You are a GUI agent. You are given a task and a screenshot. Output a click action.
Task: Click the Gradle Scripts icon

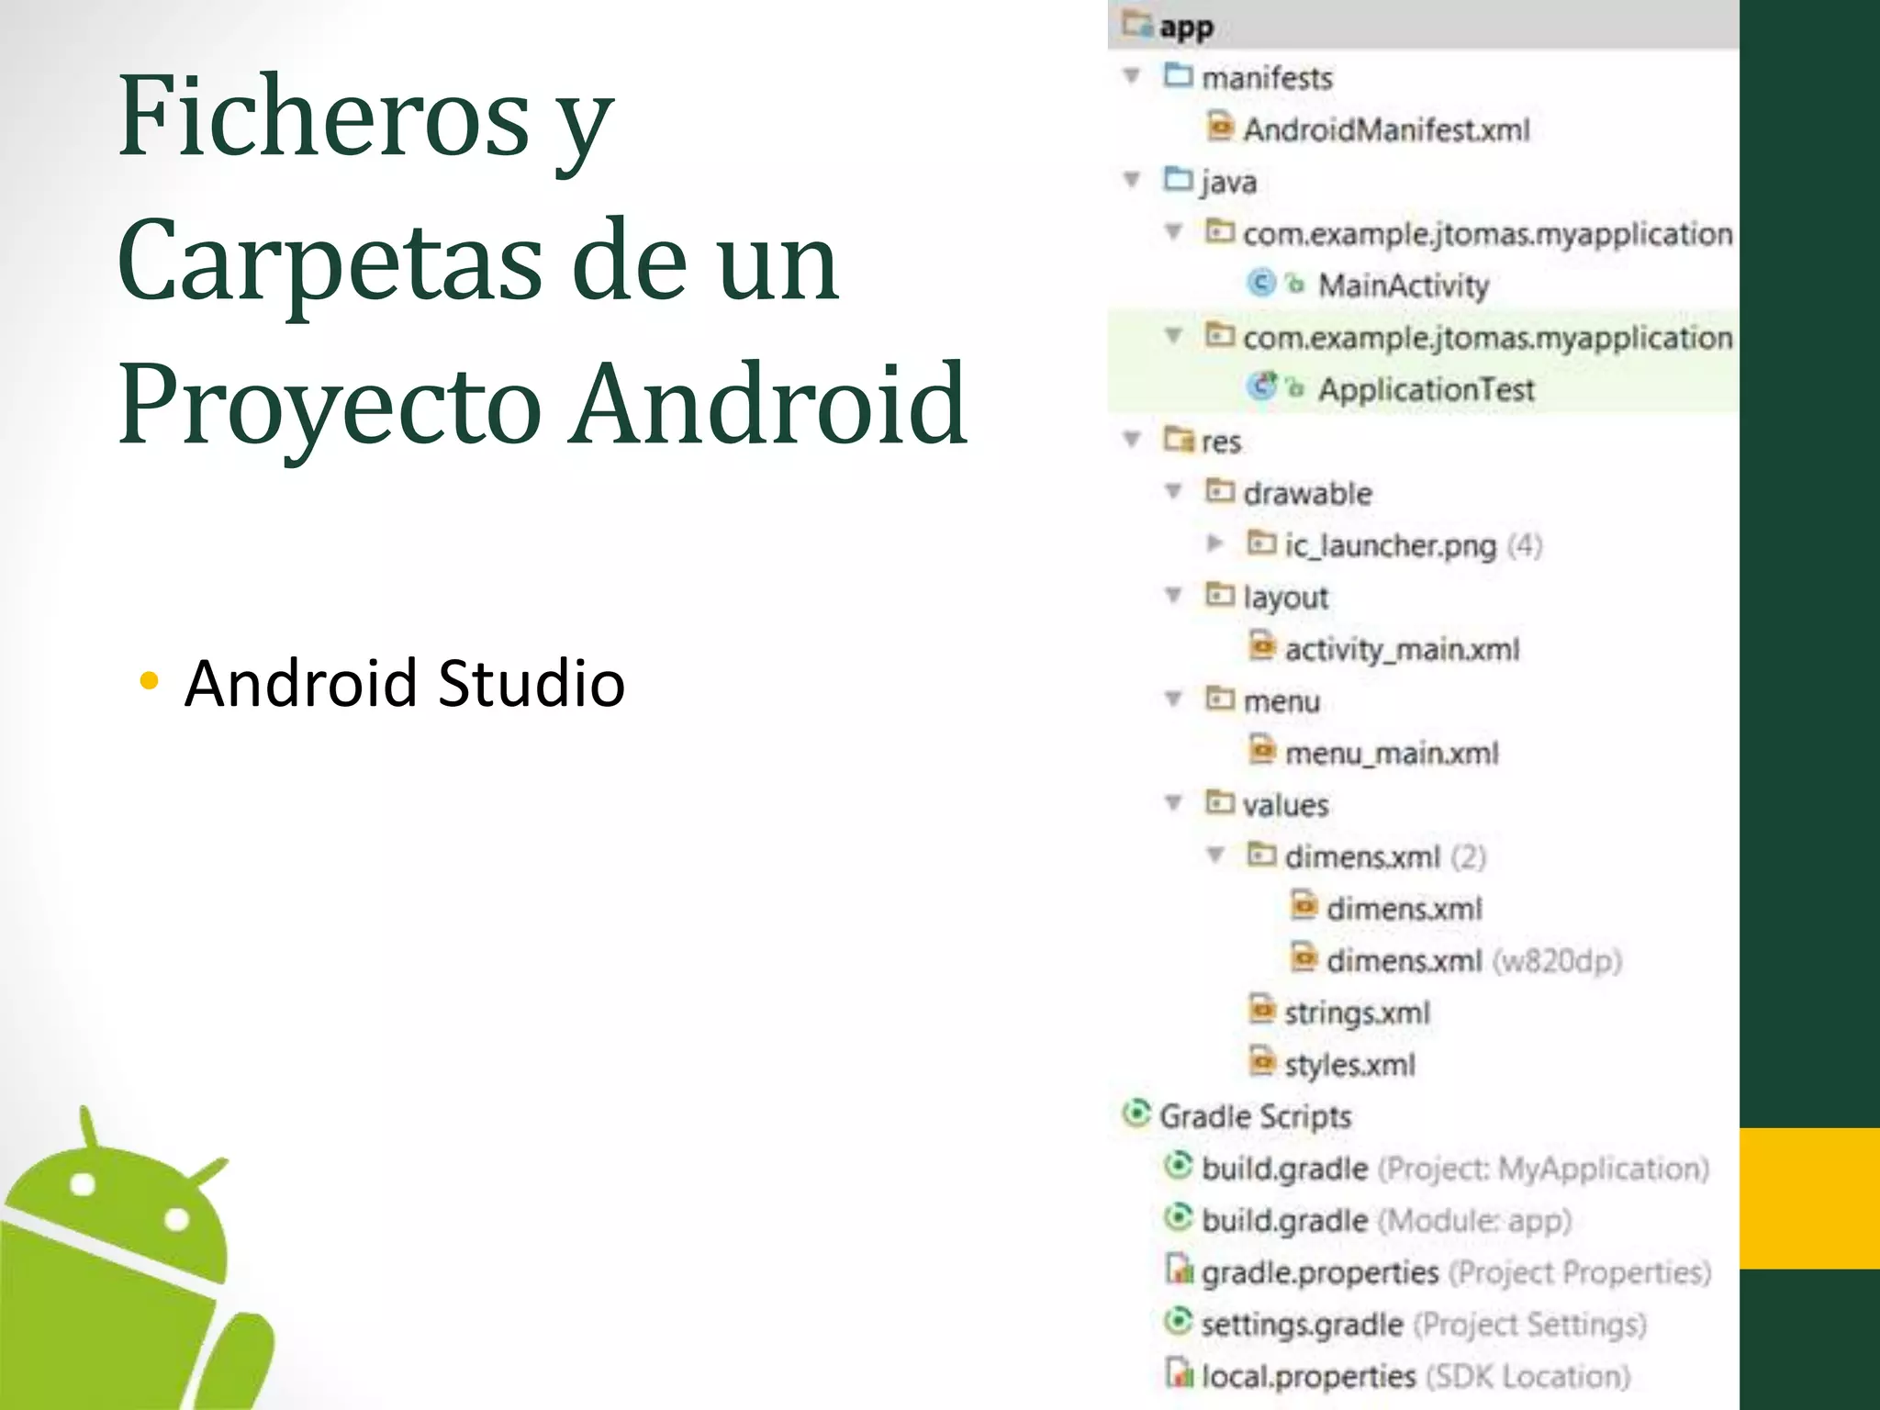1136,1113
